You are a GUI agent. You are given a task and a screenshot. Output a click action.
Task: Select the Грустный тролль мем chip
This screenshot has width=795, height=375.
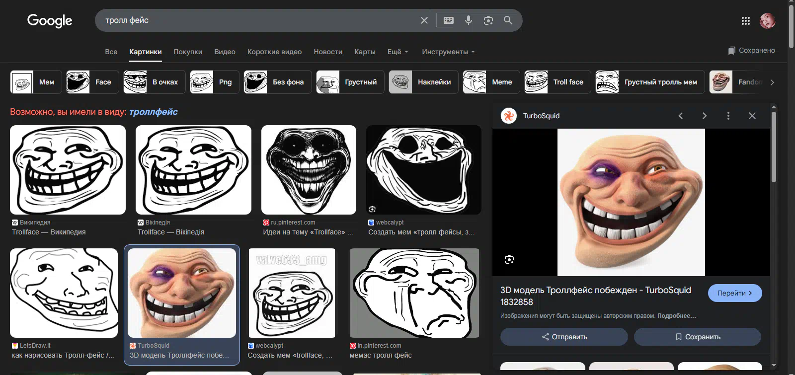coord(650,82)
